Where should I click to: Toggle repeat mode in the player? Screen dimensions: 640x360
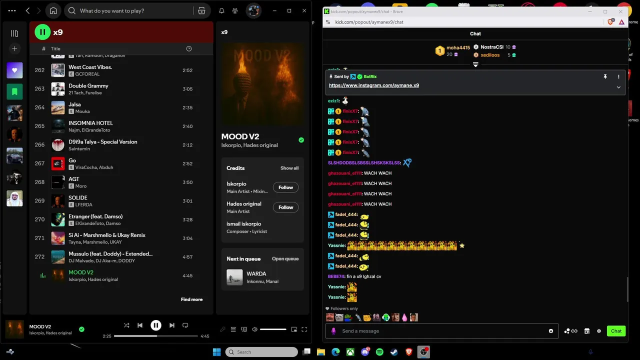(185, 325)
